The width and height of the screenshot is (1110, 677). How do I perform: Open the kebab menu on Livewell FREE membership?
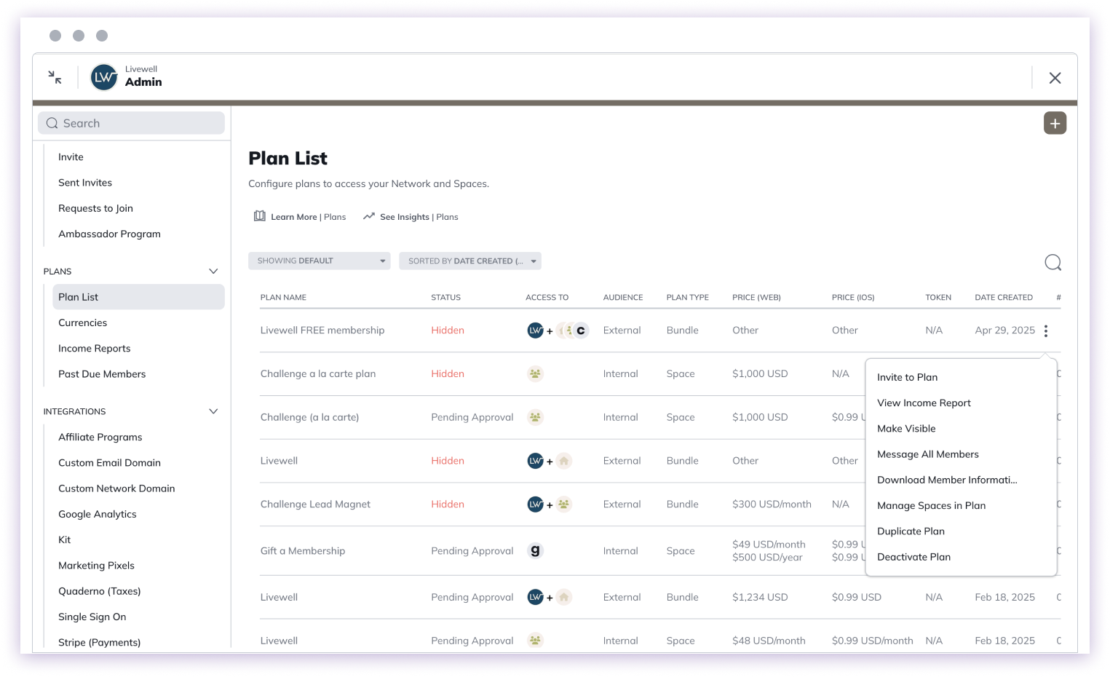coord(1046,330)
